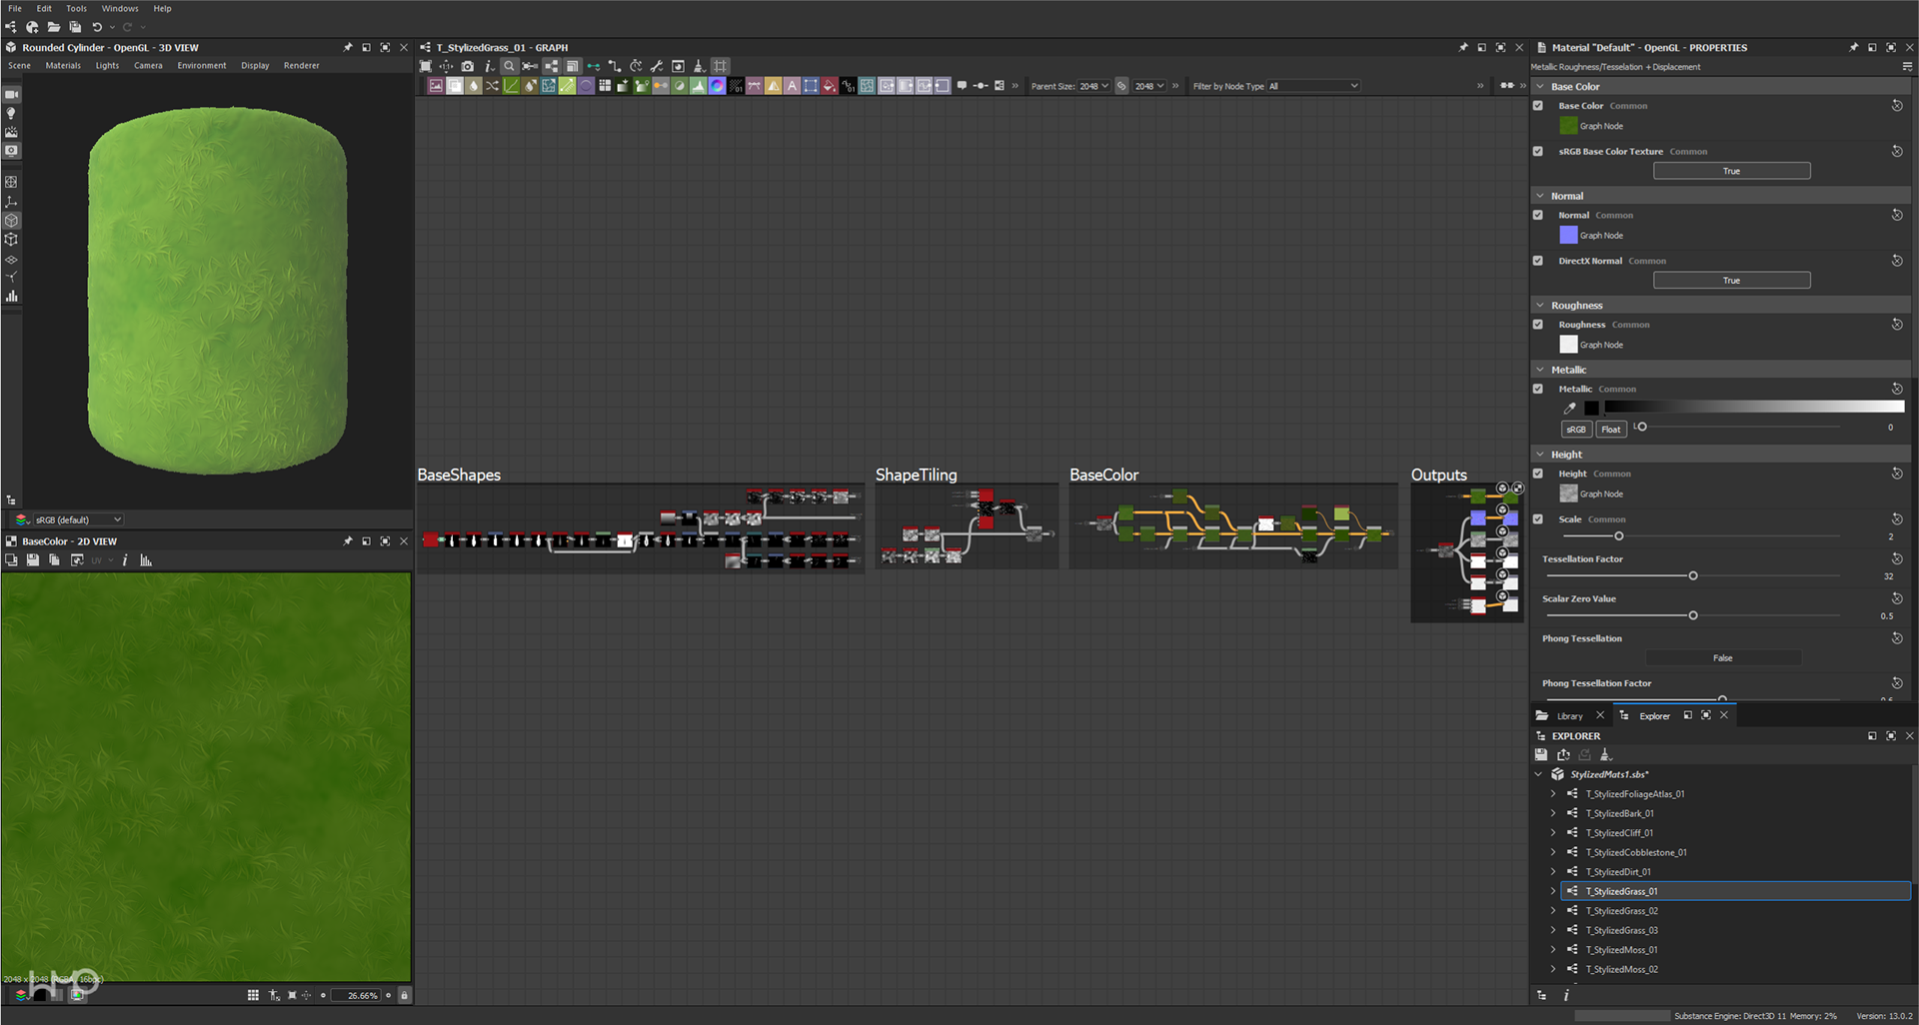Click the video camera icon in 3D view sidebar

pos(11,94)
